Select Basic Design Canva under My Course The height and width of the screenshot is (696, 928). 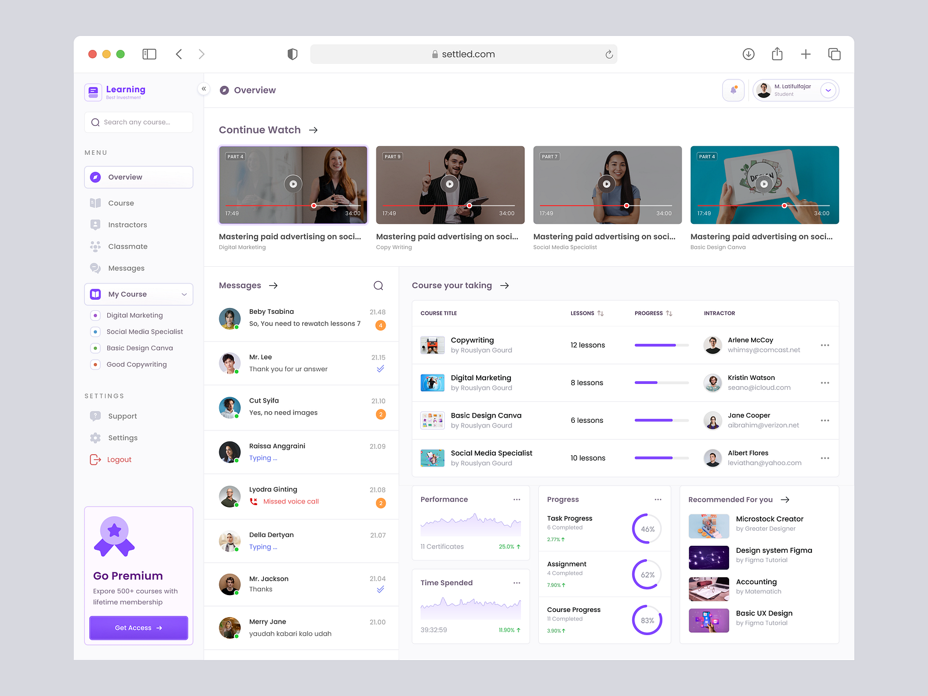[x=140, y=348]
